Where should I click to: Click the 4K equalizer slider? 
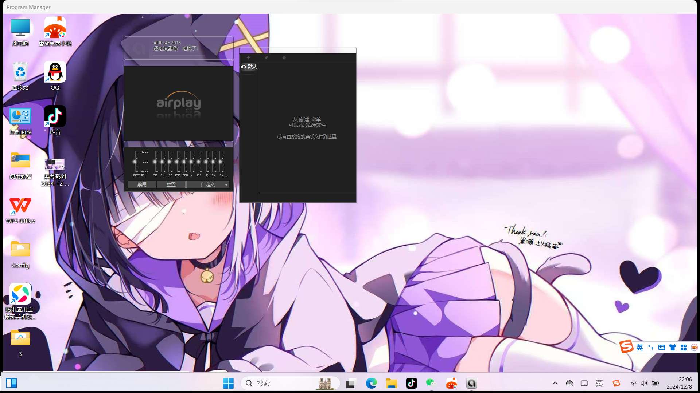[x=206, y=162]
